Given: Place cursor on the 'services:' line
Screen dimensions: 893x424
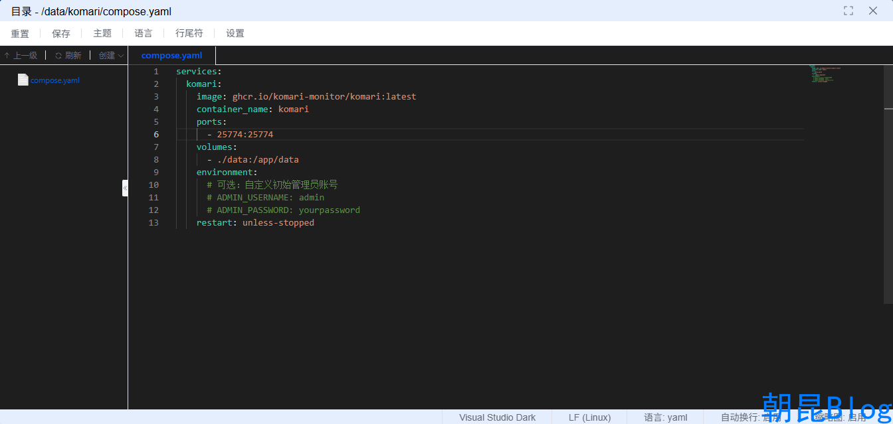Looking at the screenshot, I should tap(199, 71).
